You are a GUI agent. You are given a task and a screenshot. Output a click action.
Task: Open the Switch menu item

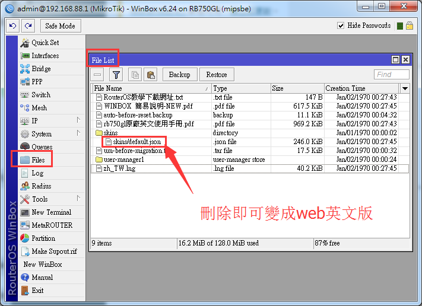click(52, 95)
